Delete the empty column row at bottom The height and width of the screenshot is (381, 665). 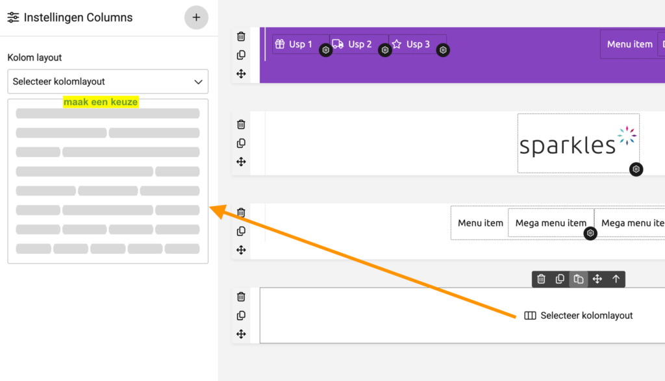[x=241, y=297]
